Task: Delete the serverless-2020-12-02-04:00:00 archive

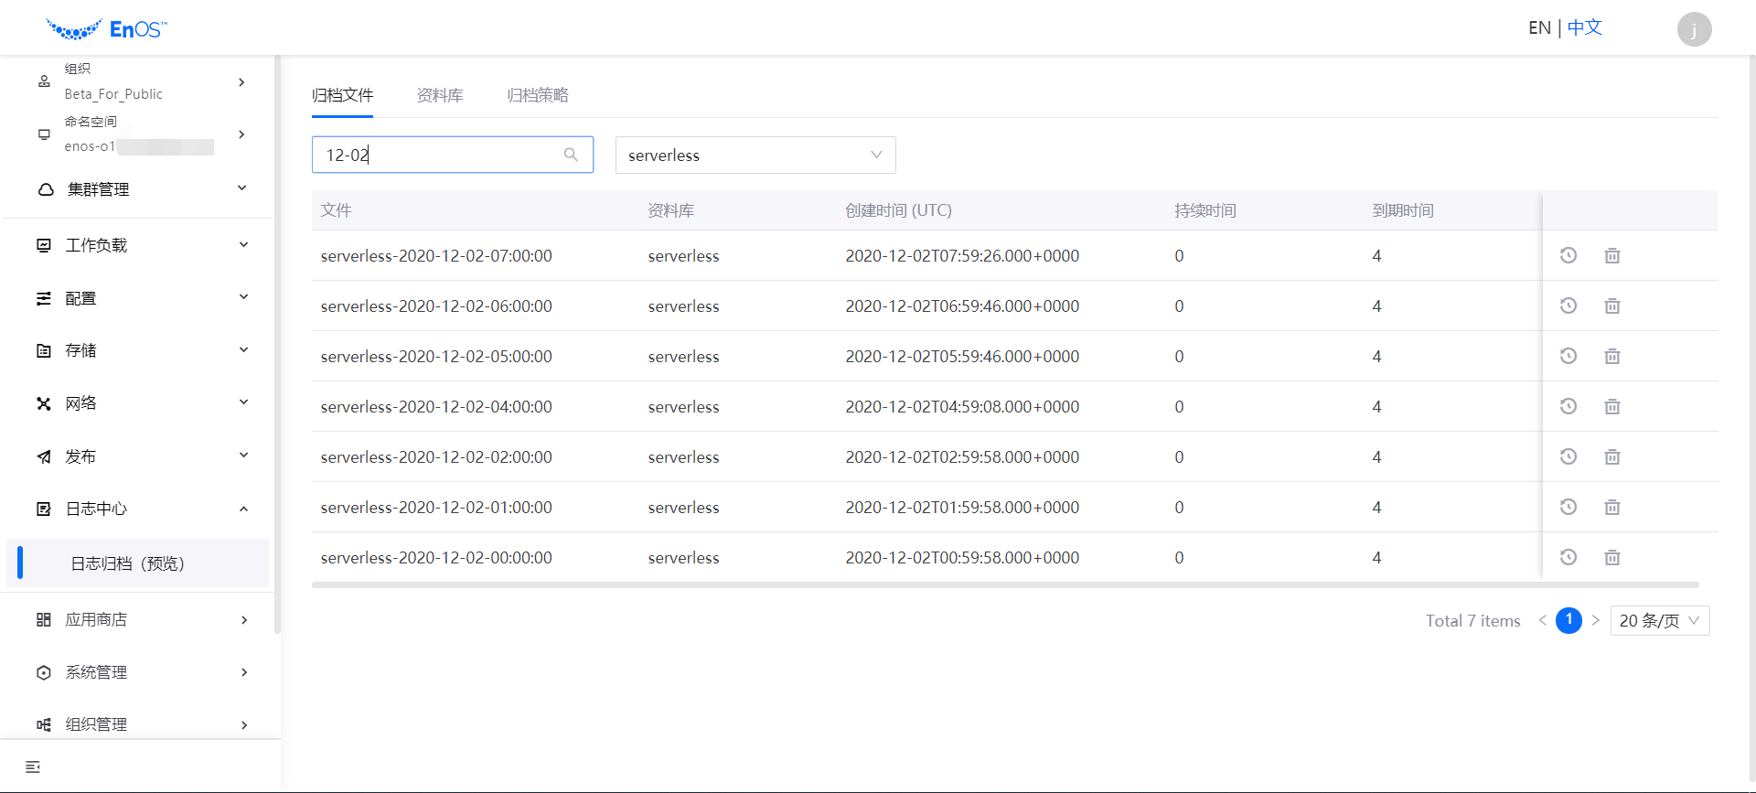Action: coord(1612,406)
